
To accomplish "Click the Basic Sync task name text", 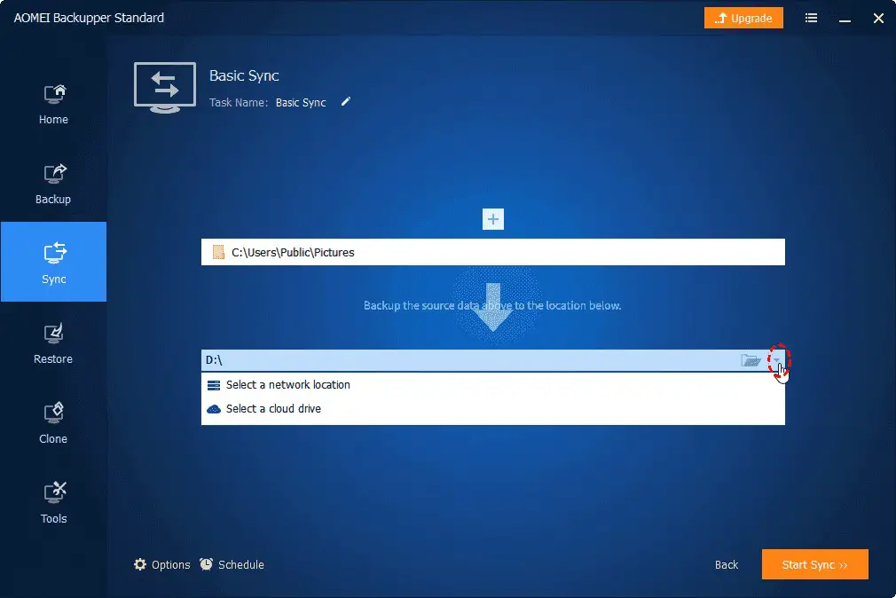I will pos(301,103).
